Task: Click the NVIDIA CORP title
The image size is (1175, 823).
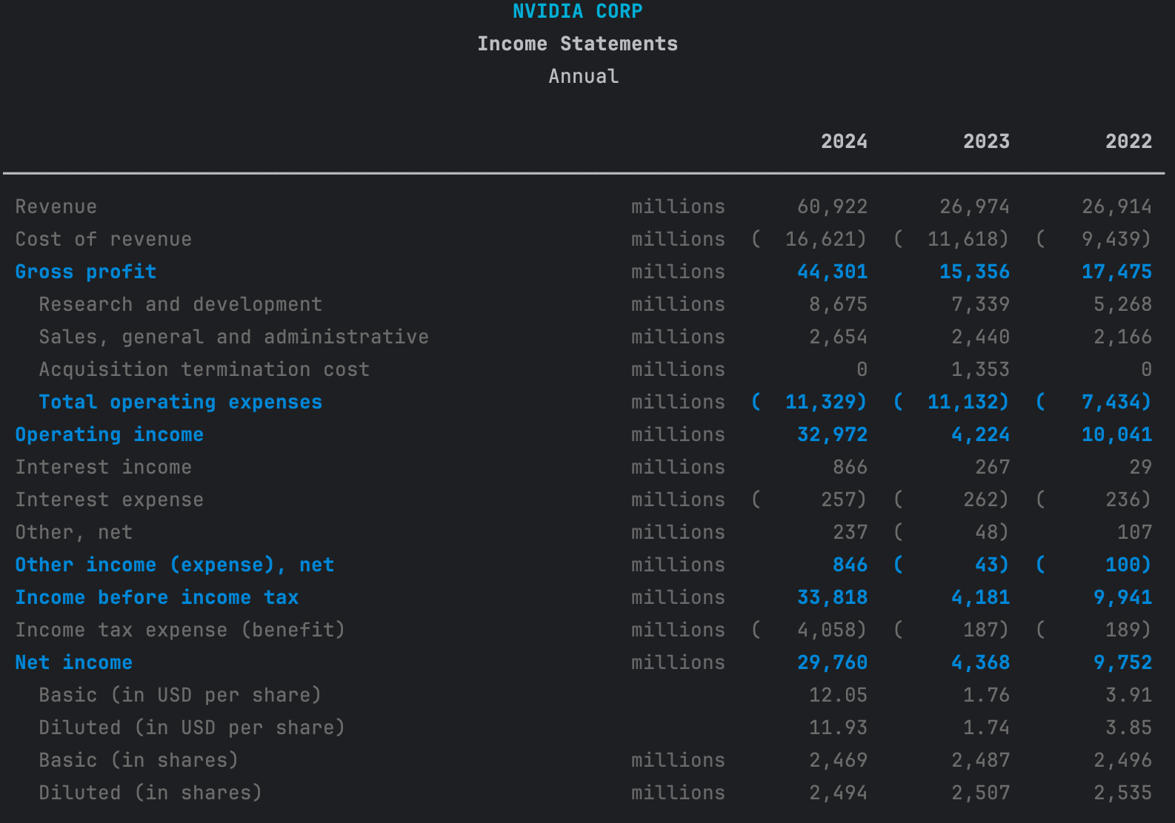Action: (578, 11)
